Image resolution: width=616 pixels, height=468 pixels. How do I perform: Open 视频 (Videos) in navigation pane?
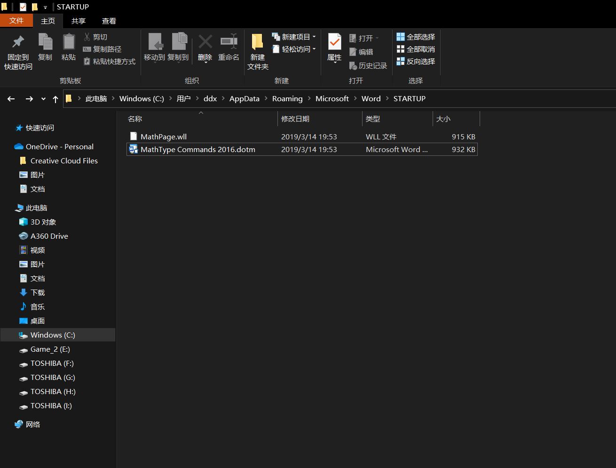(x=38, y=250)
